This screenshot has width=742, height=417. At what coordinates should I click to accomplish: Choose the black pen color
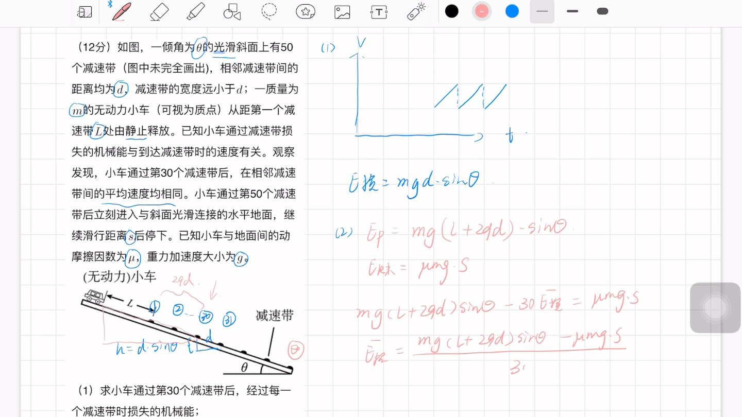pyautogui.click(x=452, y=11)
